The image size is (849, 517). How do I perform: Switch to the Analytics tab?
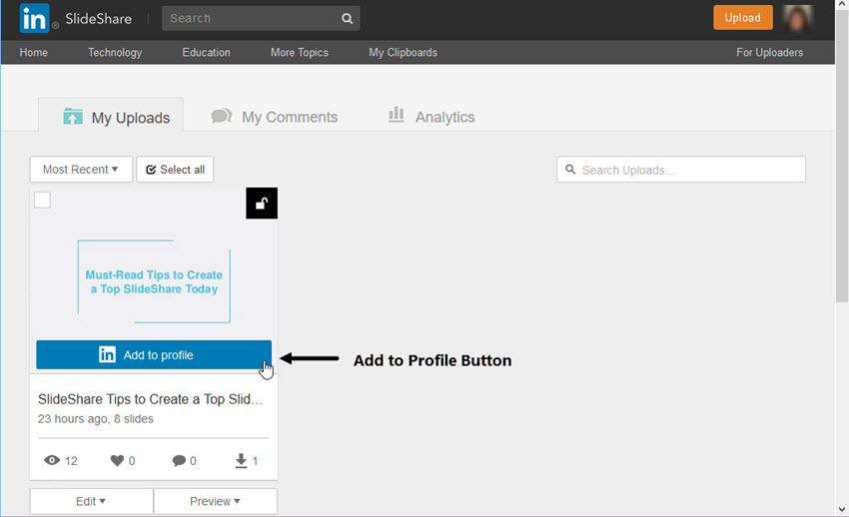pyautogui.click(x=431, y=116)
